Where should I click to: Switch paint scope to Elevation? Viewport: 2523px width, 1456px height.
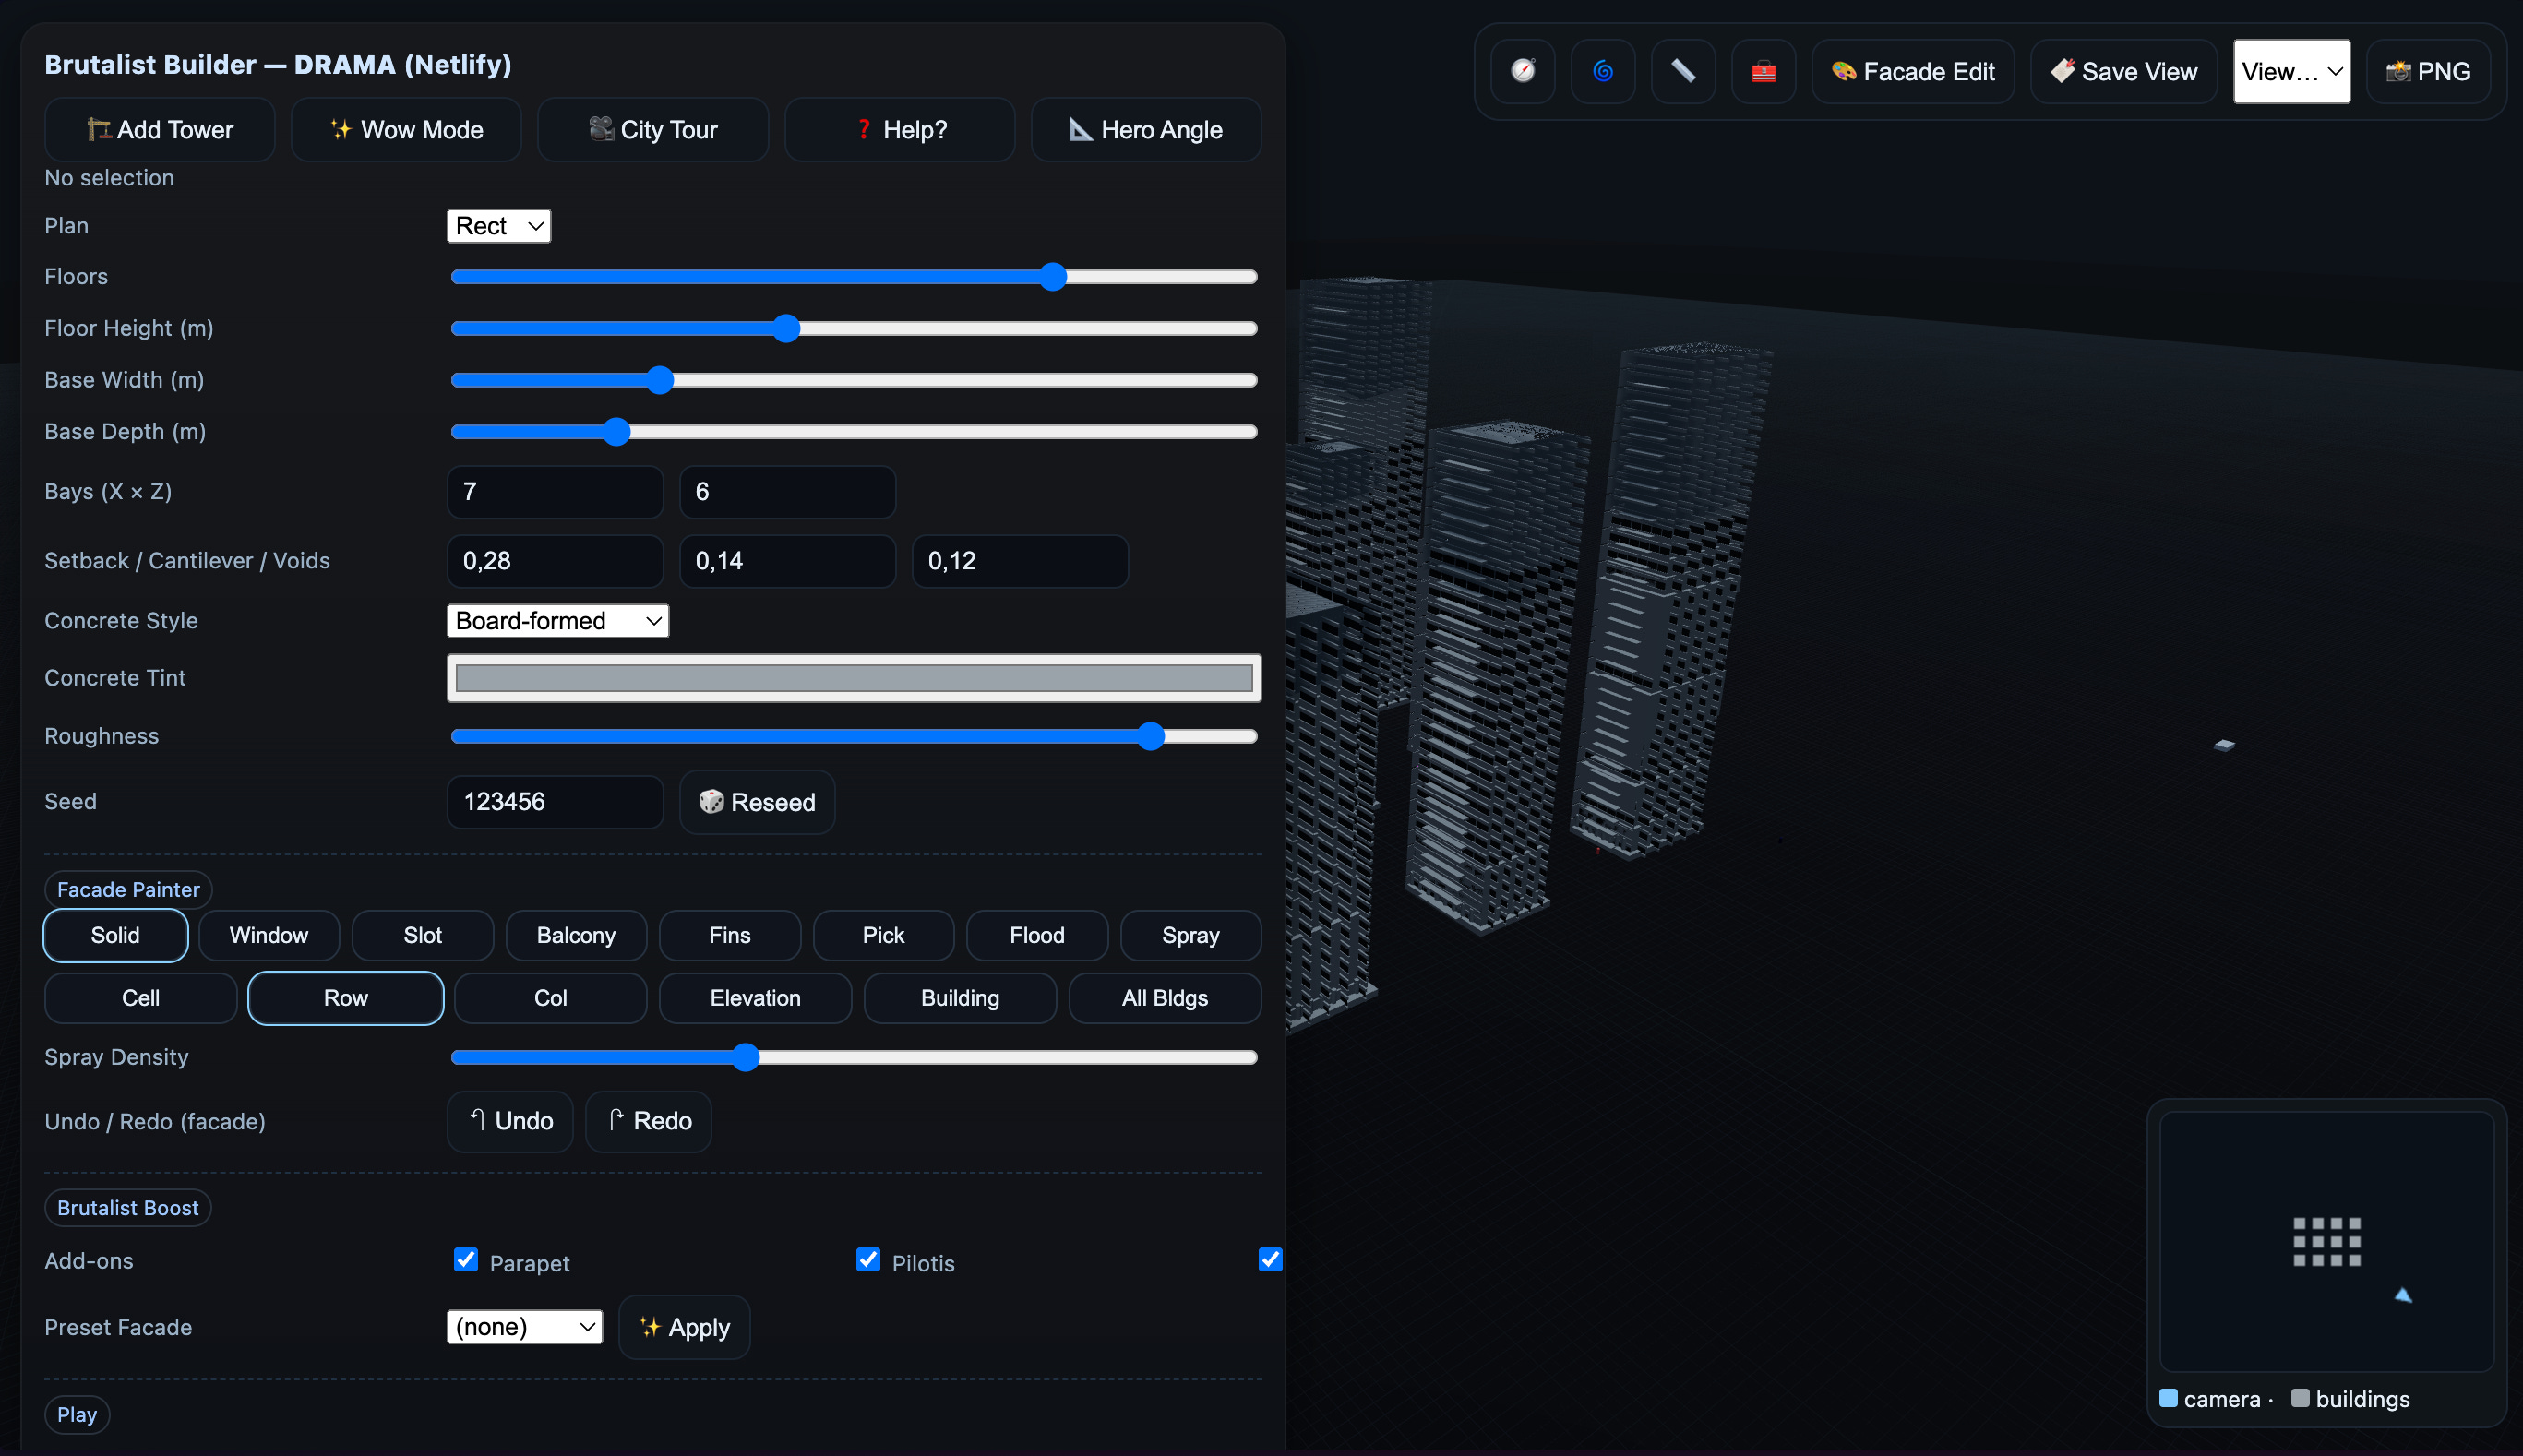755,998
